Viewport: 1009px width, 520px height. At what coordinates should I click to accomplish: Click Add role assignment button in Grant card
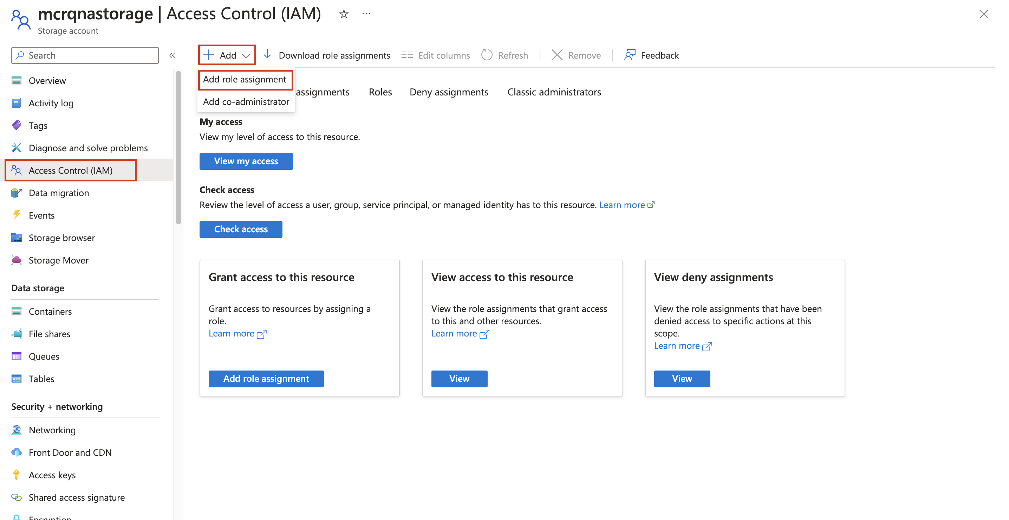coord(266,379)
